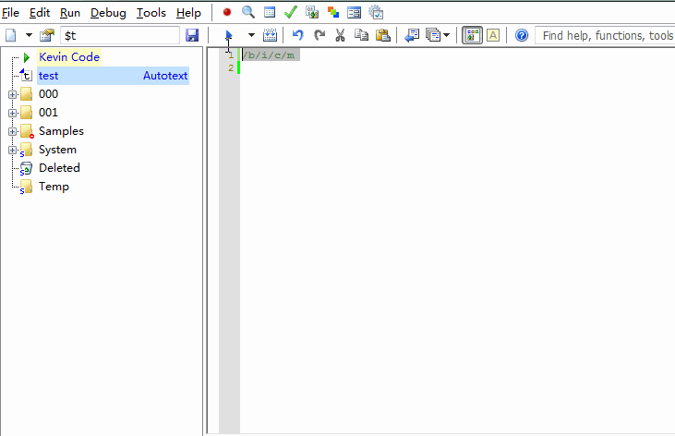Open item properties icon
Viewport: 675px width, 436px height.
47,35
